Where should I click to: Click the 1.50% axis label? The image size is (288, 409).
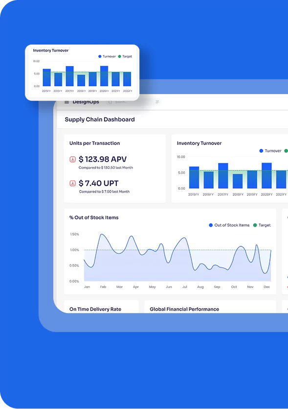tap(74, 234)
